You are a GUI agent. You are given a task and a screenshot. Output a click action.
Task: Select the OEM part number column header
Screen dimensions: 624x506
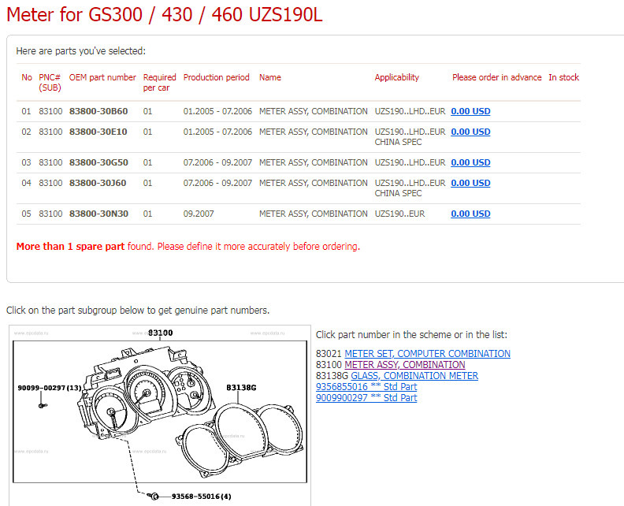click(102, 77)
